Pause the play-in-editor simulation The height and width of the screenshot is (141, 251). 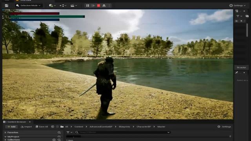87,5
